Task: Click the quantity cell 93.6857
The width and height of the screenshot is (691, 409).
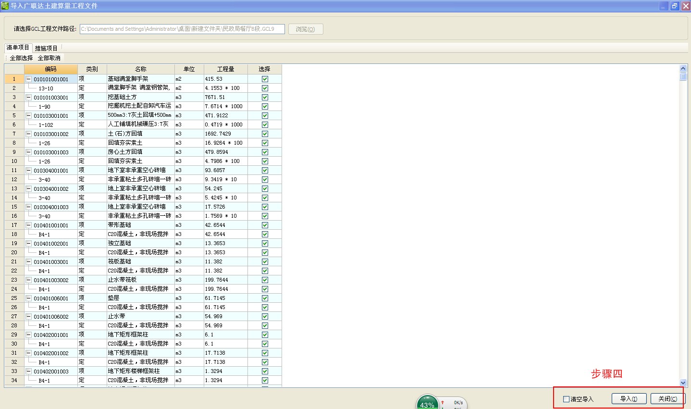Action: (226, 170)
